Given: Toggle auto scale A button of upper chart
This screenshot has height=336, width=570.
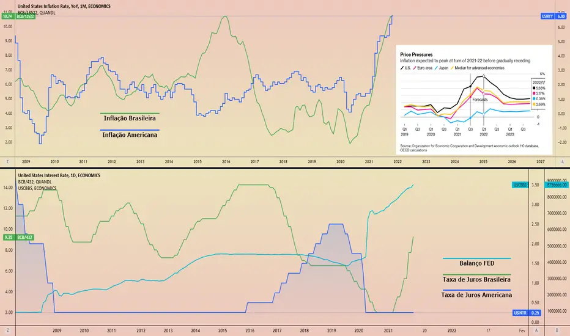Looking at the screenshot, I should pos(563,162).
